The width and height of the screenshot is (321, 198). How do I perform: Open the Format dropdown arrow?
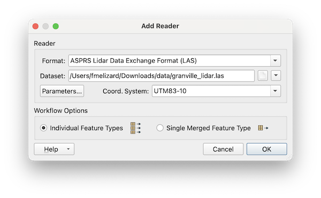coord(276,61)
